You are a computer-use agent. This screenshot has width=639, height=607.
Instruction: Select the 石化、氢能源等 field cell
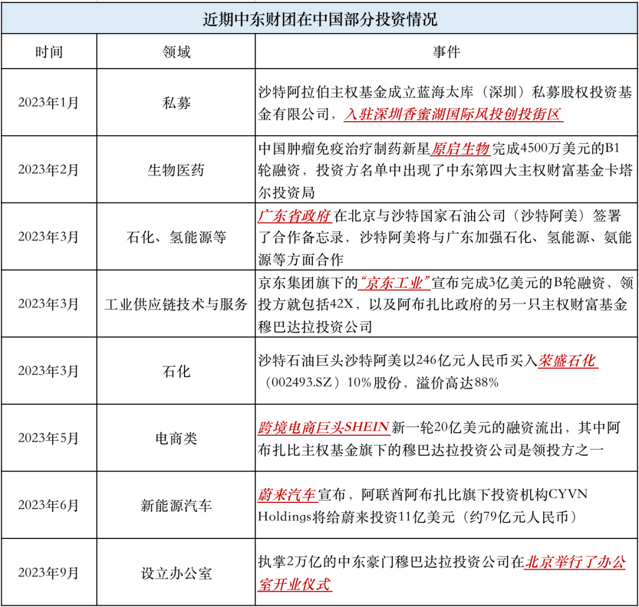point(176,237)
